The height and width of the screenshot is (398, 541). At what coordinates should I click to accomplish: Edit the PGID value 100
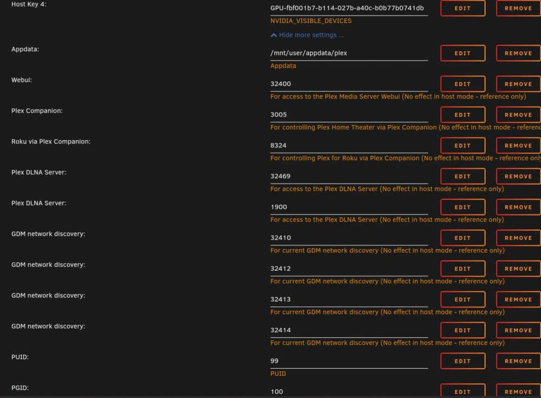[463, 391]
